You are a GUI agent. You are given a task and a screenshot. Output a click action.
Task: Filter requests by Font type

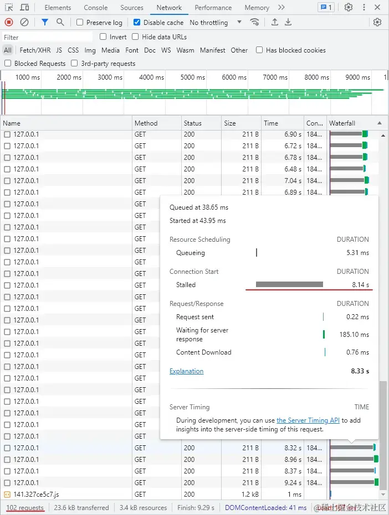132,50
